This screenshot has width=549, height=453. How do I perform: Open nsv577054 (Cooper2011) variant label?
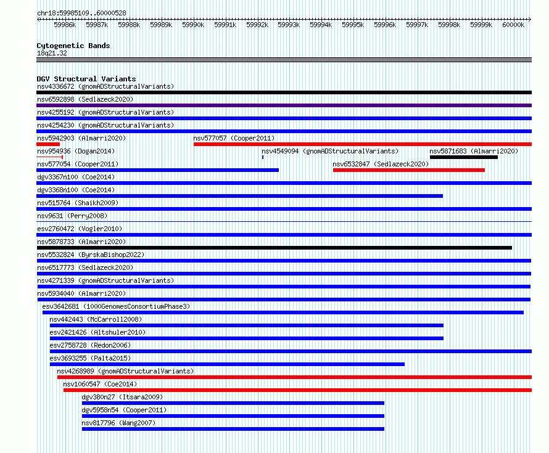pos(78,164)
